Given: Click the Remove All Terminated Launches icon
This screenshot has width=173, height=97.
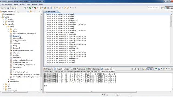Looking at the screenshot, I should point(139,69).
